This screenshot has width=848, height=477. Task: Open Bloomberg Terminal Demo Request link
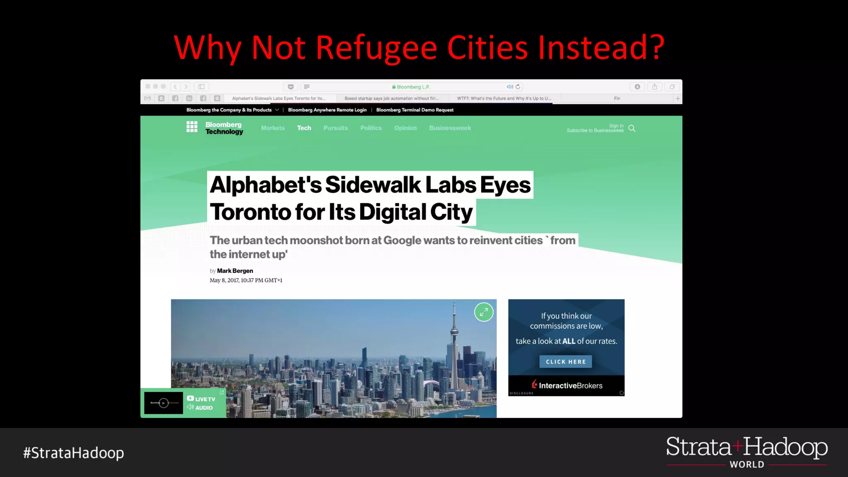click(x=415, y=110)
